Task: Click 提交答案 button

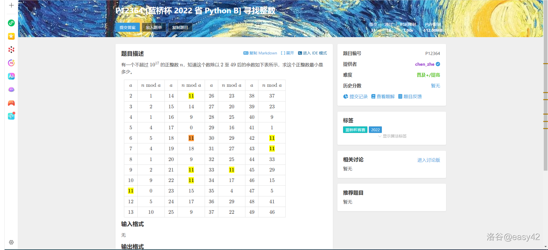Action: (x=128, y=27)
